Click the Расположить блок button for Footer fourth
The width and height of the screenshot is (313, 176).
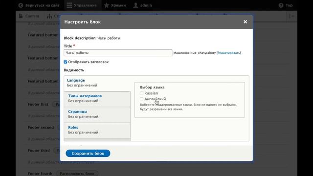(x=77, y=174)
